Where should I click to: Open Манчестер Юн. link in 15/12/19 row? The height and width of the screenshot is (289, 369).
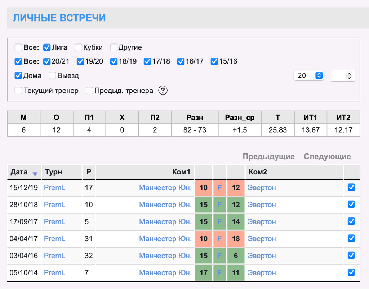[x=165, y=188]
